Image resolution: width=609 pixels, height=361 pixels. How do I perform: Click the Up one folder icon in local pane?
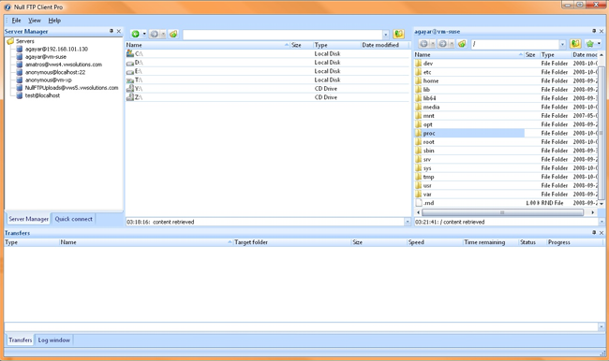coord(173,34)
